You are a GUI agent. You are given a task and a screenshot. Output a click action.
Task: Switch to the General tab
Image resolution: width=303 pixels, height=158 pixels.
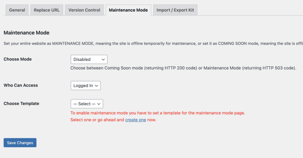17,10
